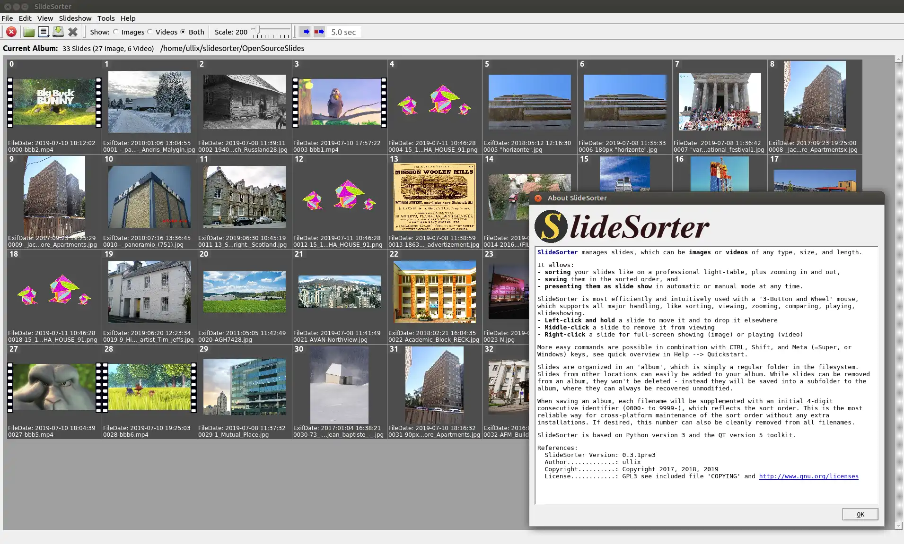Image resolution: width=904 pixels, height=544 pixels.
Task: Select the Both radio button
Action: pyautogui.click(x=183, y=32)
